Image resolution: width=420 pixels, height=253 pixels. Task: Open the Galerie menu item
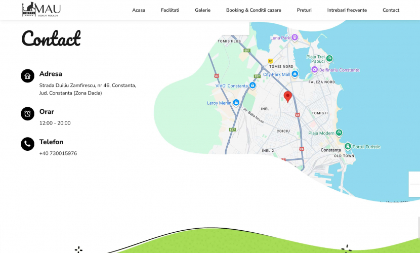(203, 10)
